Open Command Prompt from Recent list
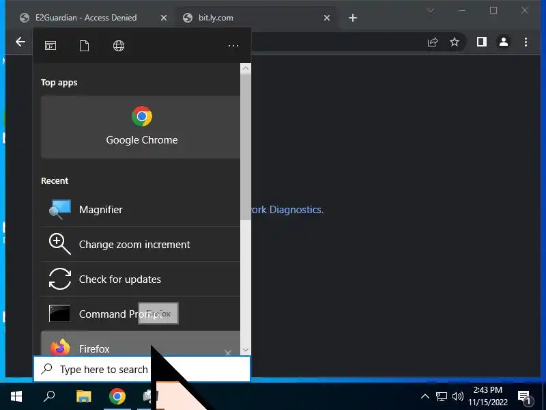This screenshot has height=410, width=546. [141, 314]
